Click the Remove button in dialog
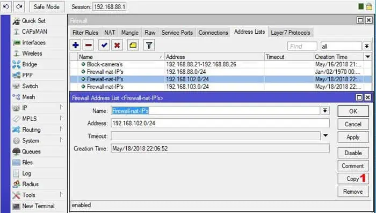The height and width of the screenshot is (213, 376). [353, 192]
